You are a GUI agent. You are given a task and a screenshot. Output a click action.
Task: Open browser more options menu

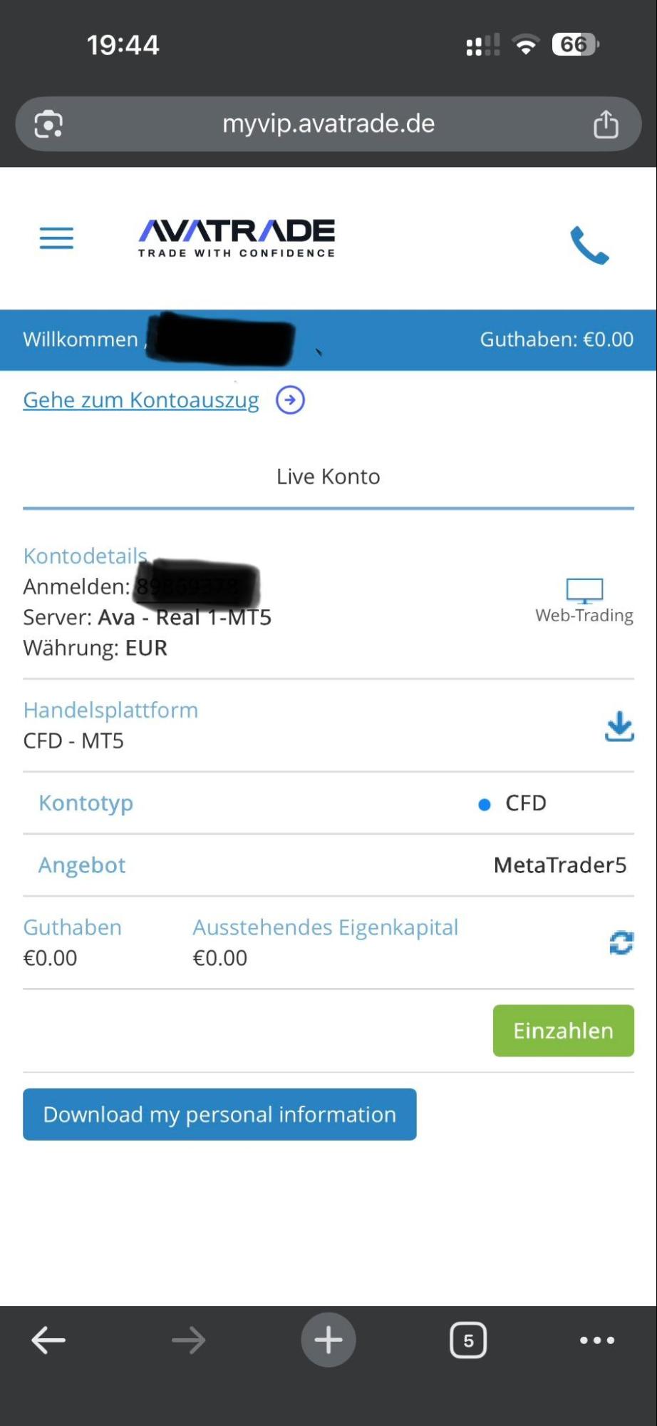click(x=597, y=1340)
